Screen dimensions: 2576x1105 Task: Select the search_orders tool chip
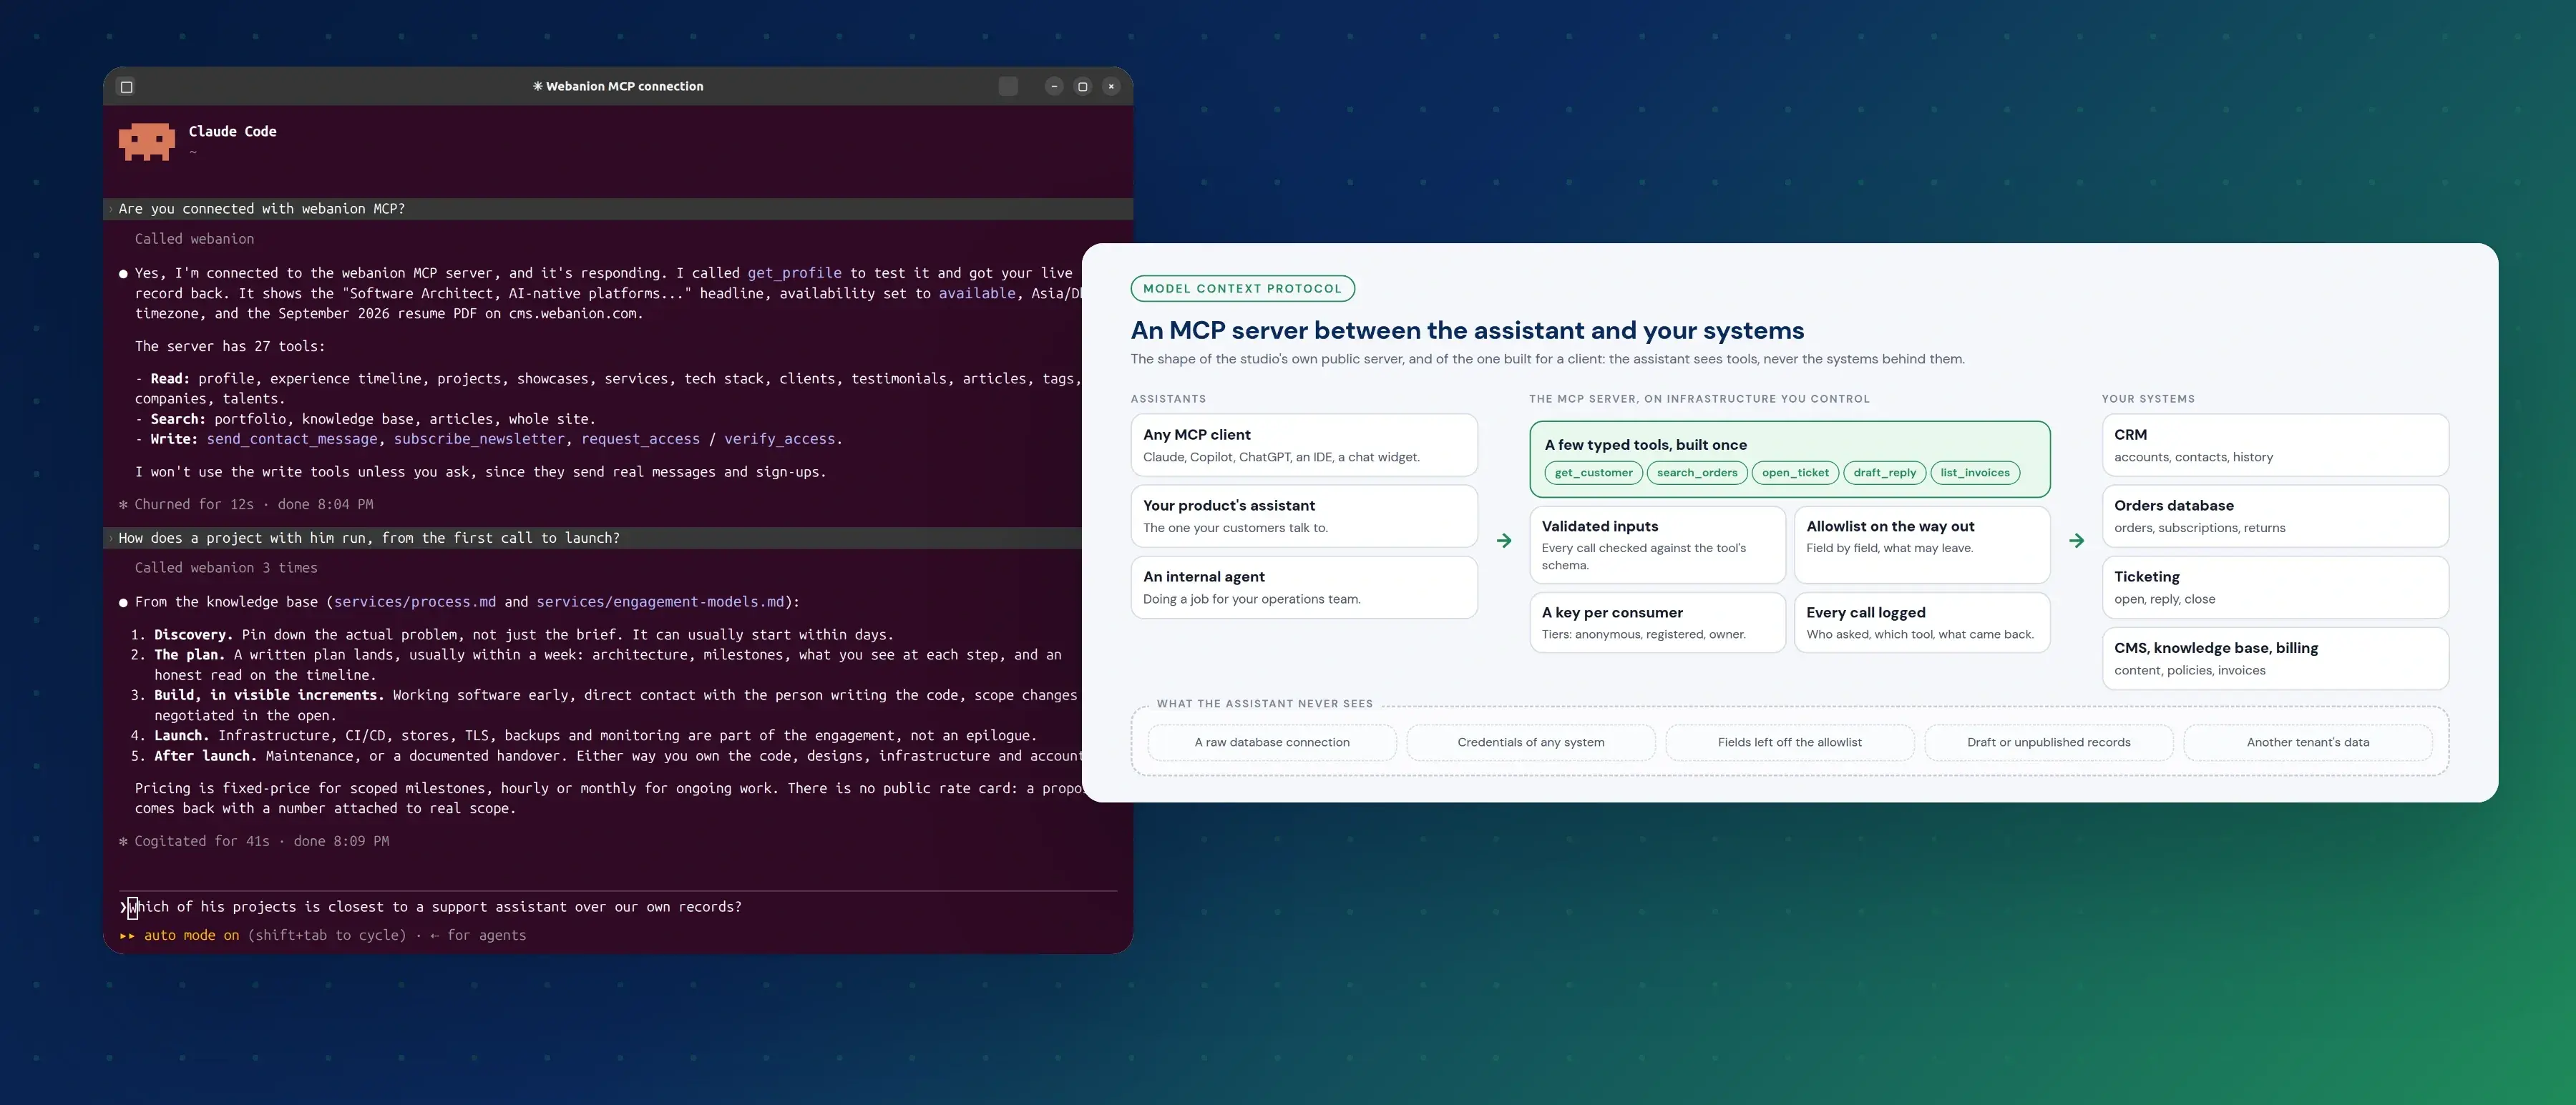coord(1697,473)
